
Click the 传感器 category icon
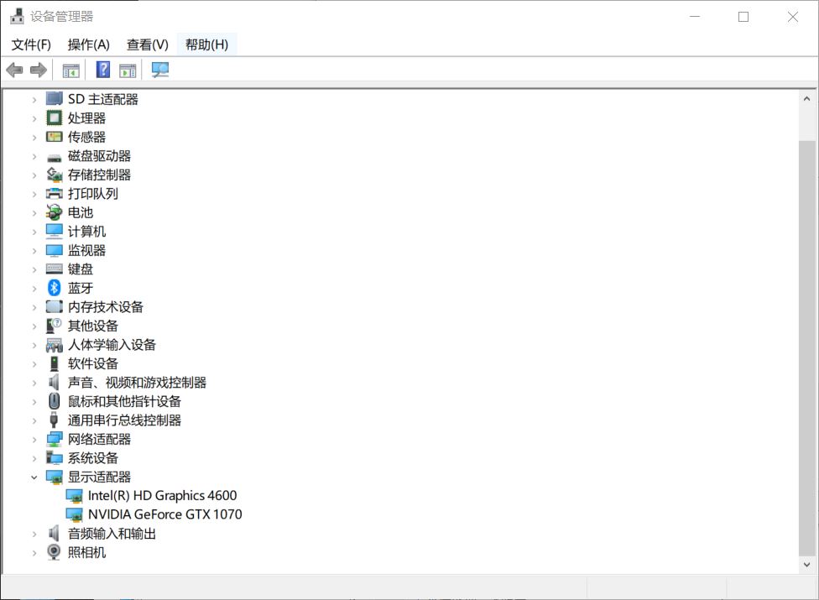(55, 137)
